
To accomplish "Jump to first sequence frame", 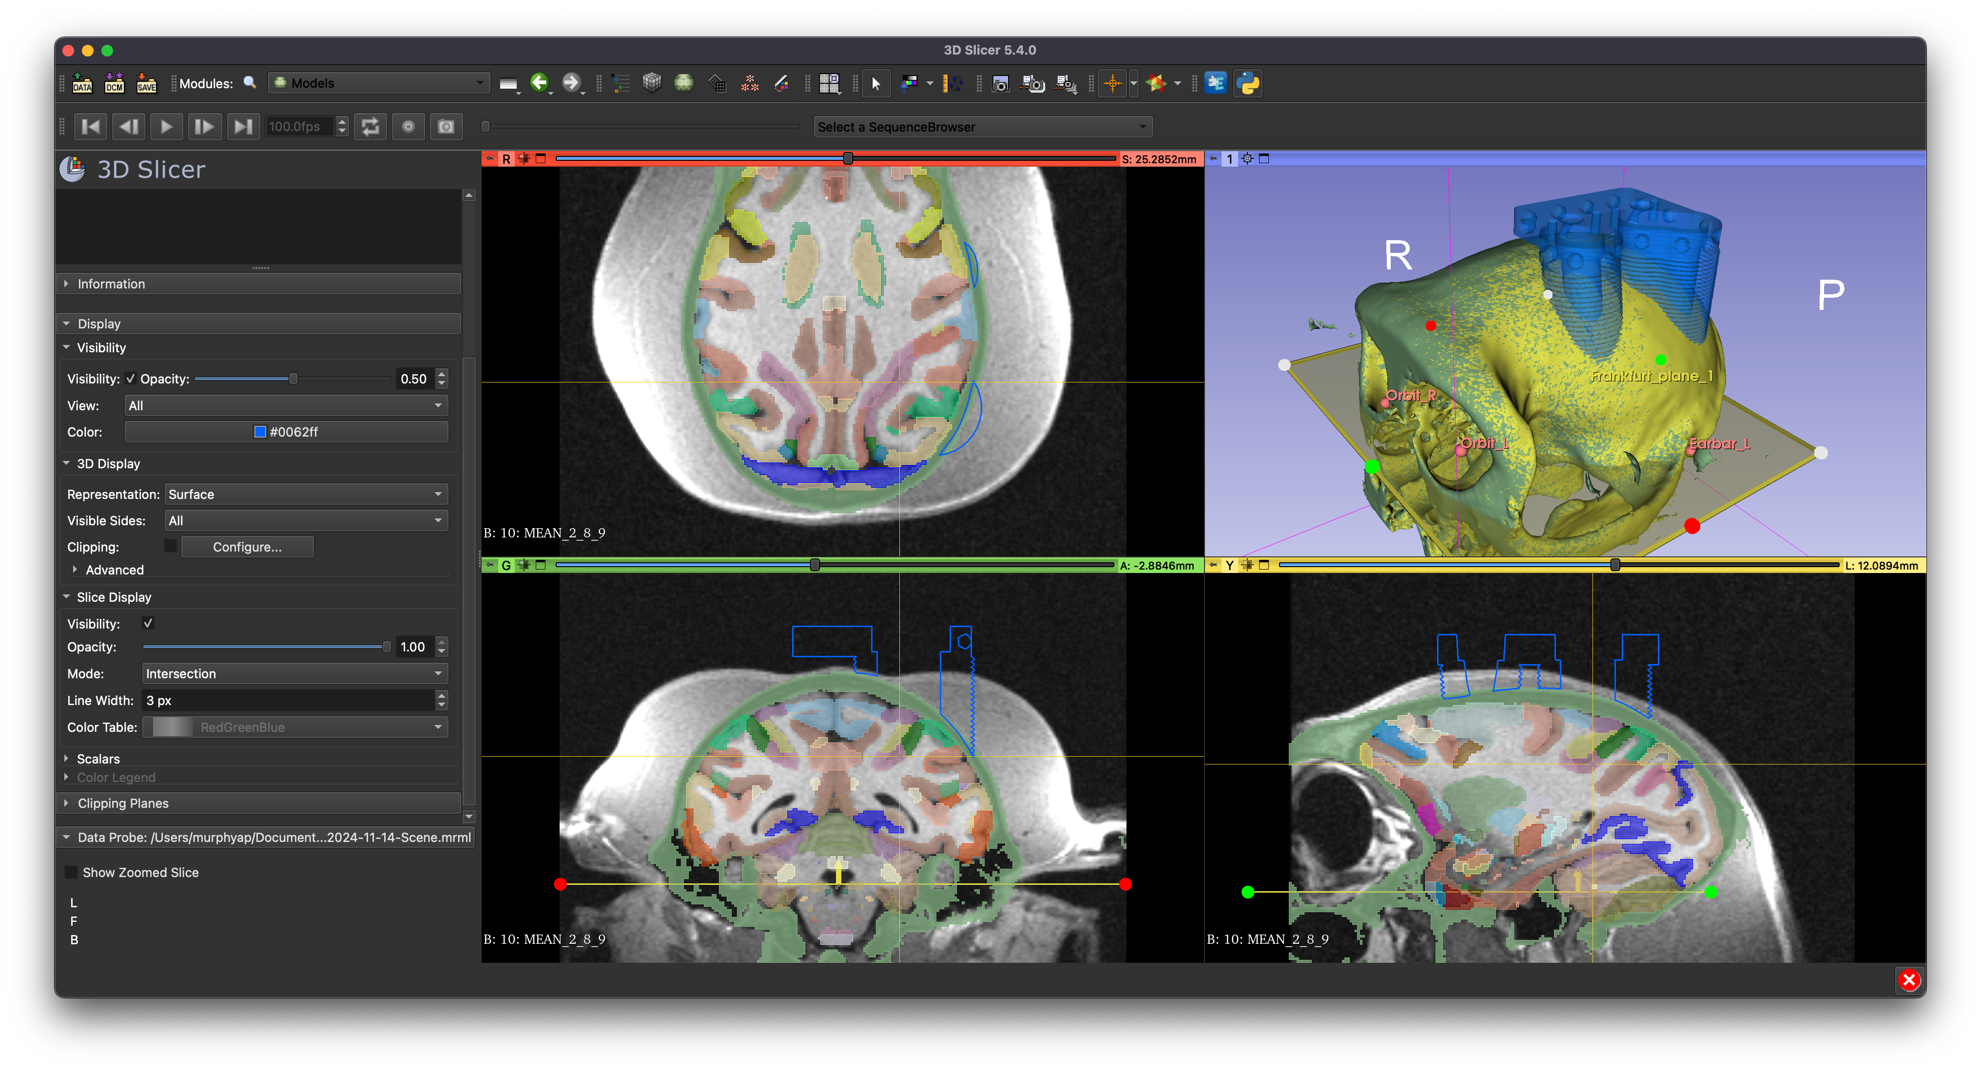I will click(x=90, y=126).
